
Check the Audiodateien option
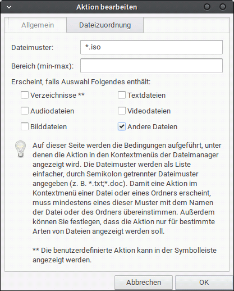pos(25,111)
